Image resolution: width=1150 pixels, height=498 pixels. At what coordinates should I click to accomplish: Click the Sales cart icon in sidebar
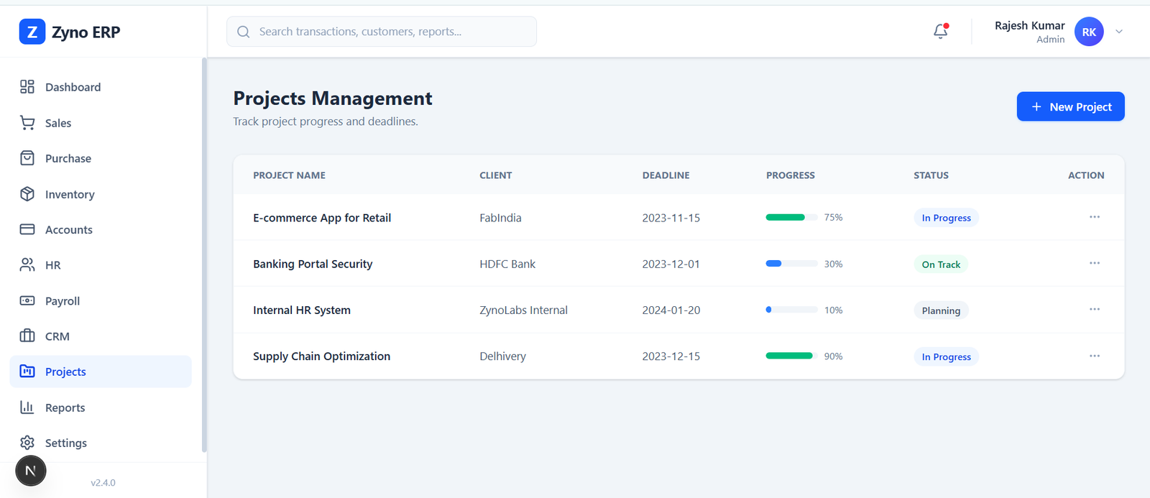(27, 123)
